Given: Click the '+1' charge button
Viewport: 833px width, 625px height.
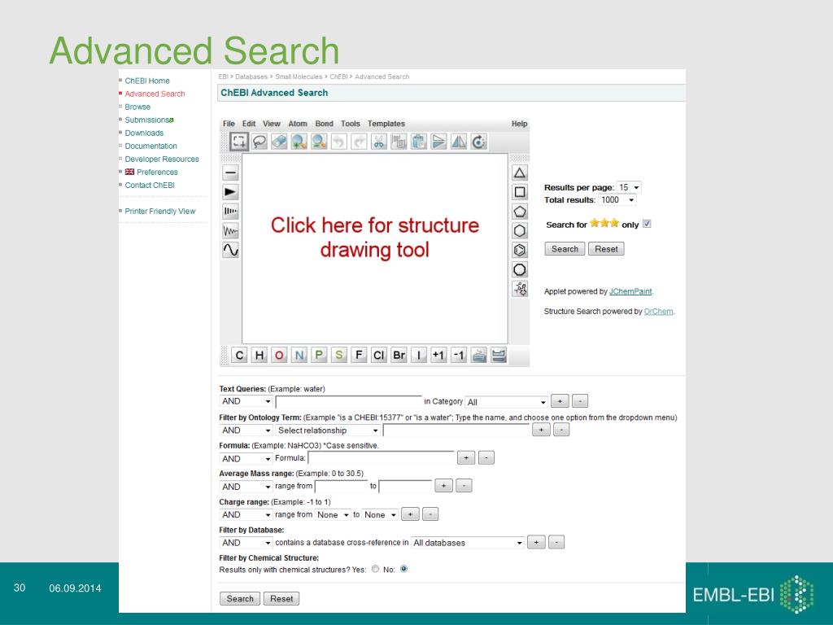Looking at the screenshot, I should click(438, 355).
